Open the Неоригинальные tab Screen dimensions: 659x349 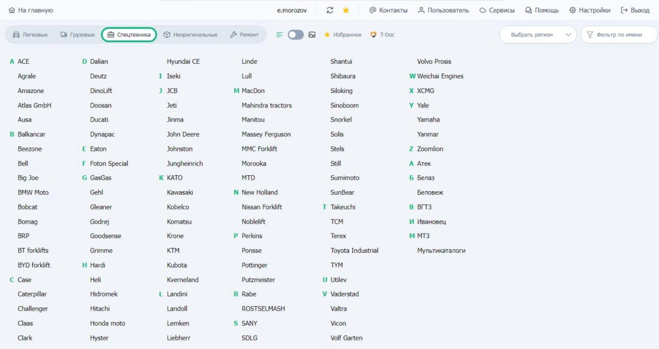190,35
